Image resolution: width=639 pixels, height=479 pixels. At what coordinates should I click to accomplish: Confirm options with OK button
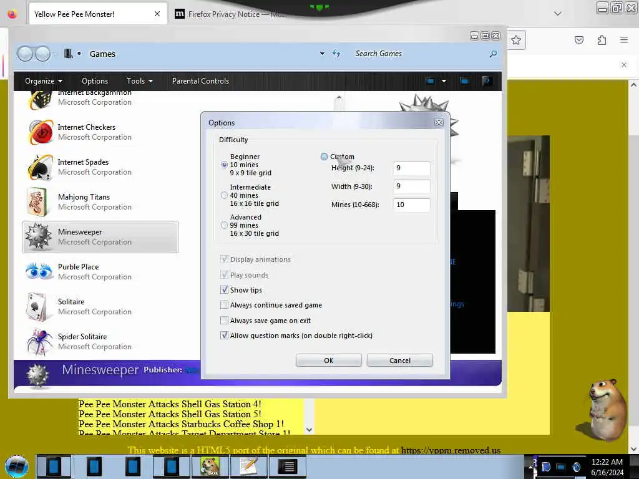(328, 360)
